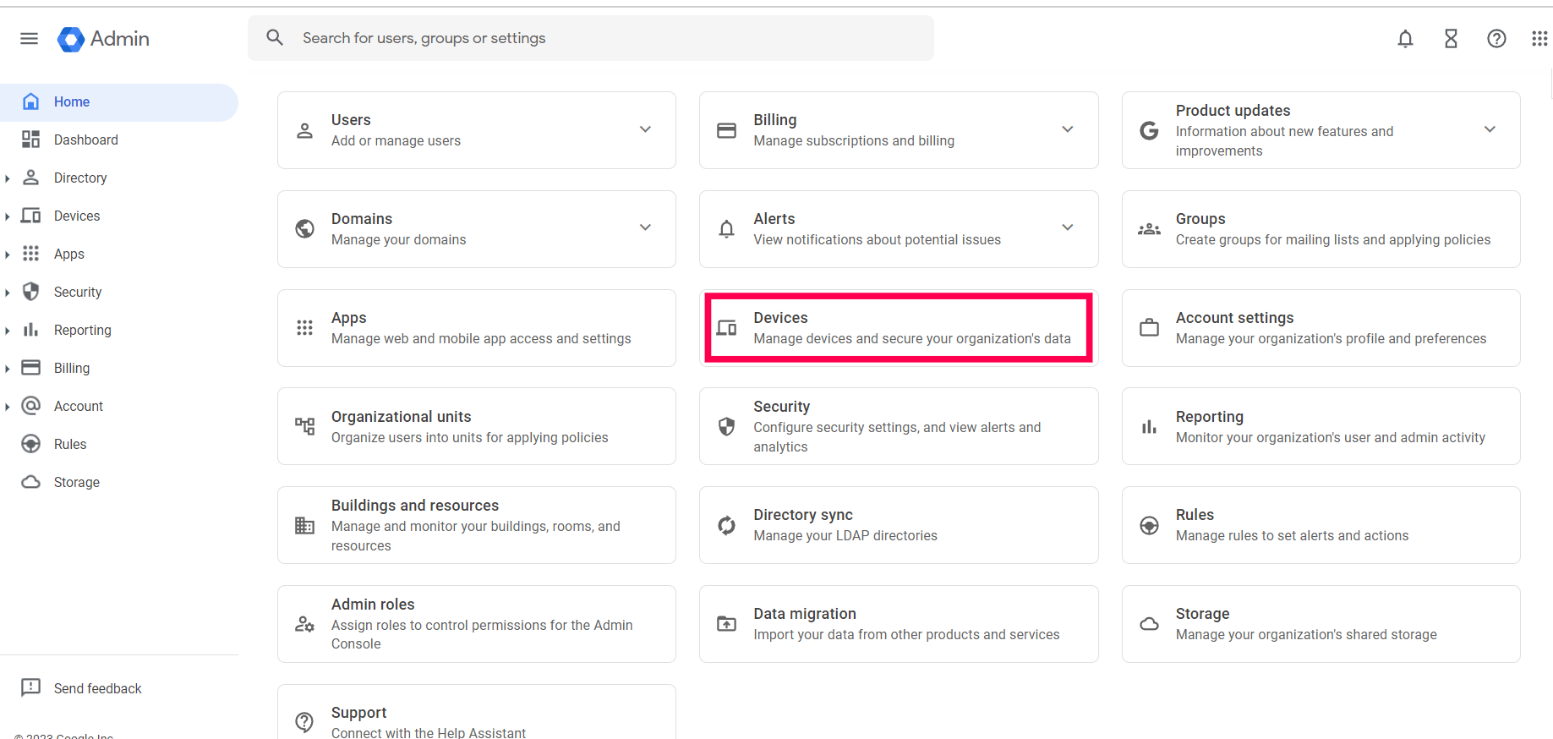This screenshot has height=739, width=1553.
Task: Open the main menu hamburger icon
Action: (29, 38)
